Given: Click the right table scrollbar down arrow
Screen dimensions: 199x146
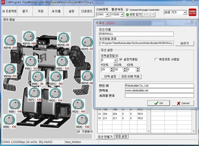Looking at the screenshot, I should click(x=194, y=131).
